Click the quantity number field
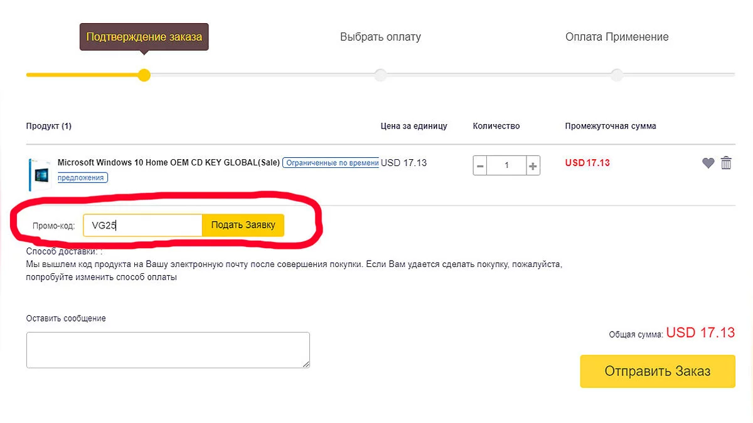Screen dimensions: 753x423 [x=506, y=166]
